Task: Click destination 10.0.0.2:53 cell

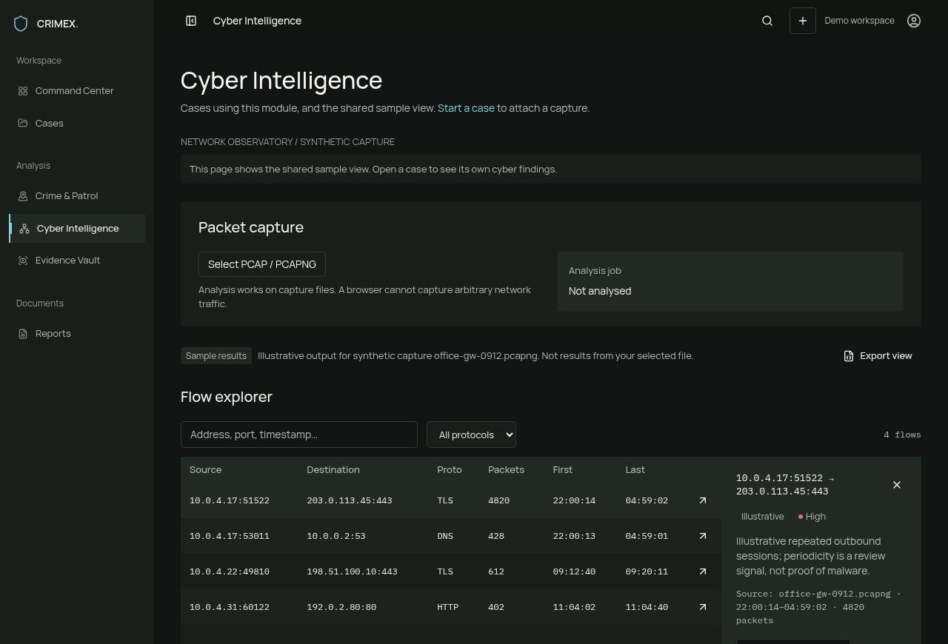Action: tap(336, 536)
